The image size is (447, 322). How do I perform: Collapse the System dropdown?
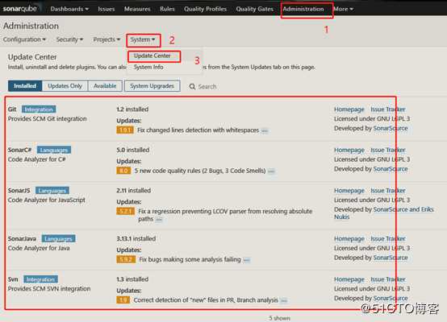143,39
